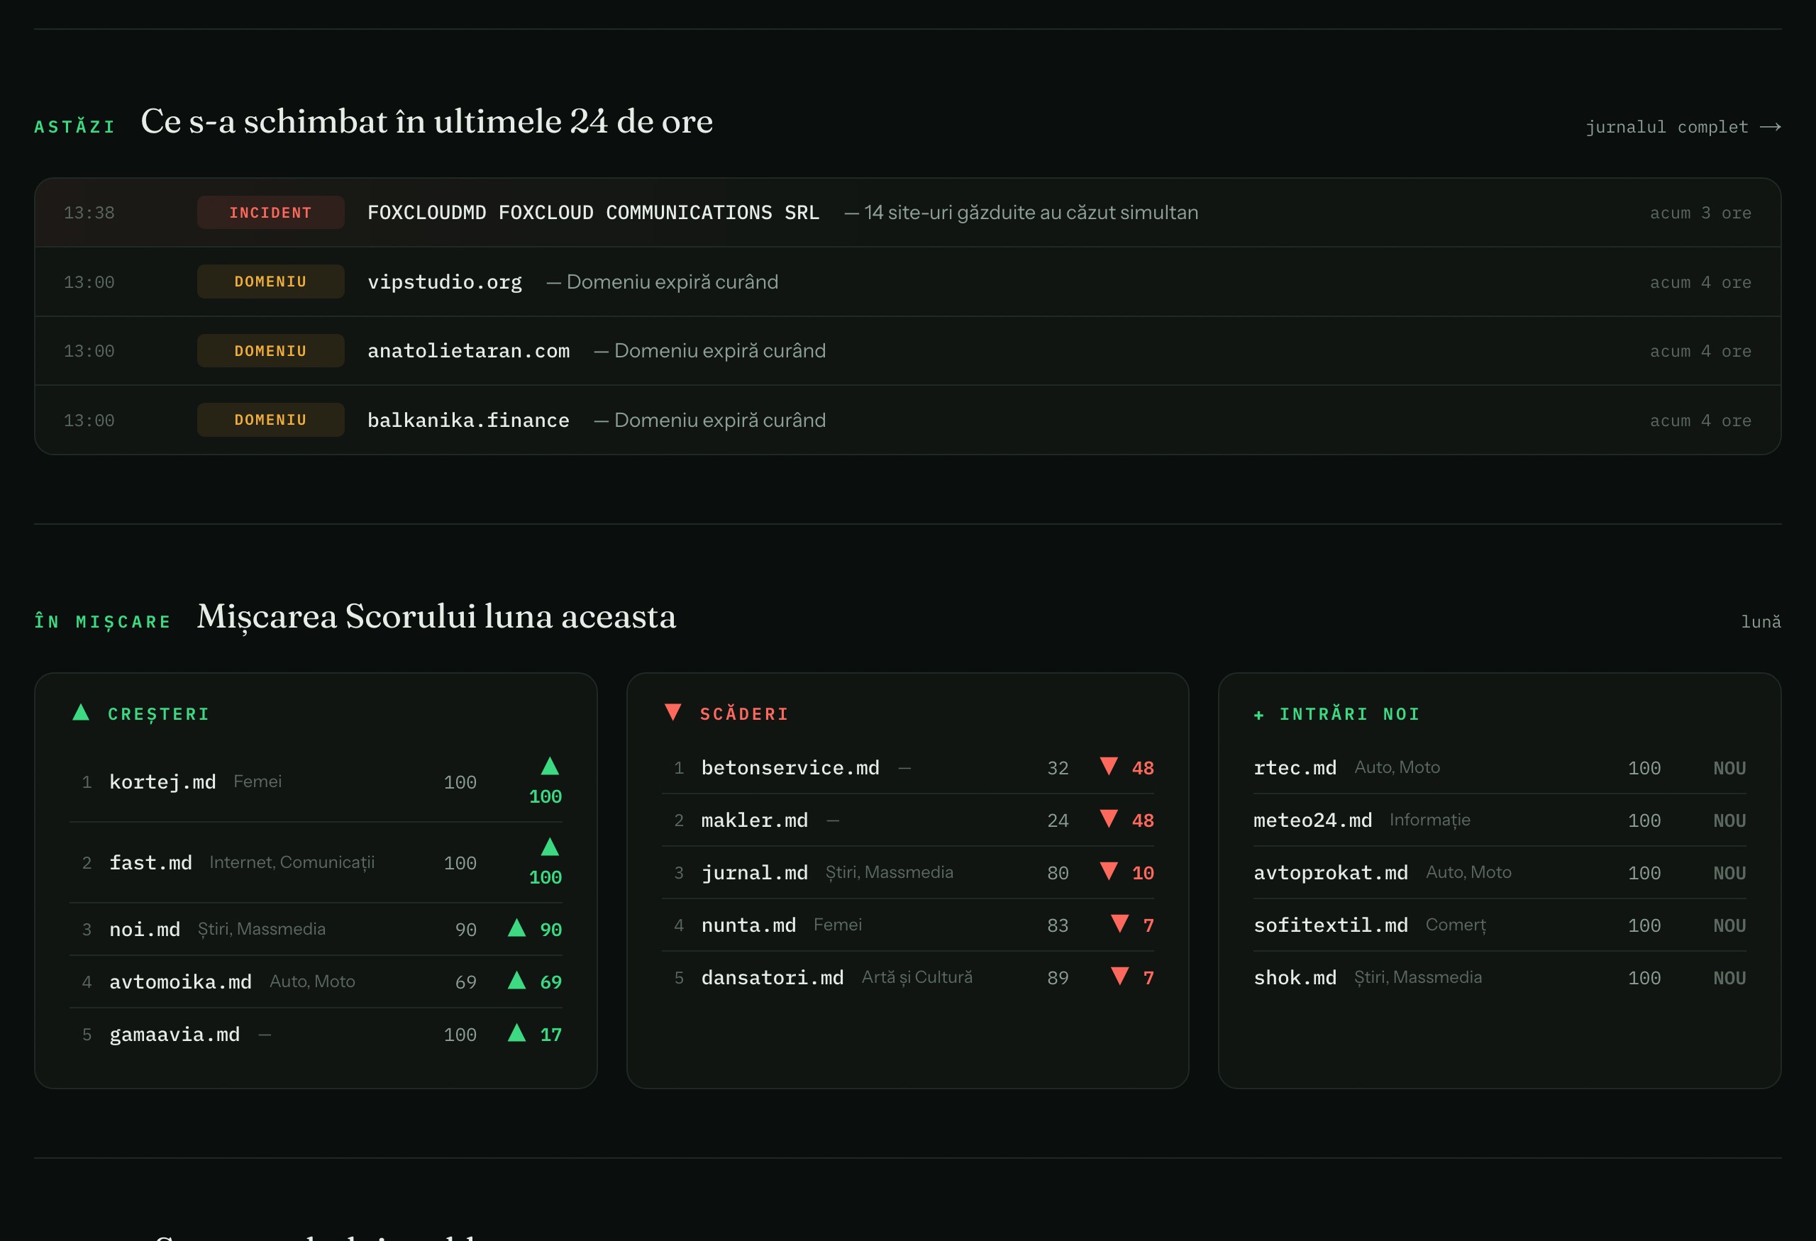Click the arrow next to jurnalul complet
This screenshot has width=1816, height=1241.
tap(1771, 126)
